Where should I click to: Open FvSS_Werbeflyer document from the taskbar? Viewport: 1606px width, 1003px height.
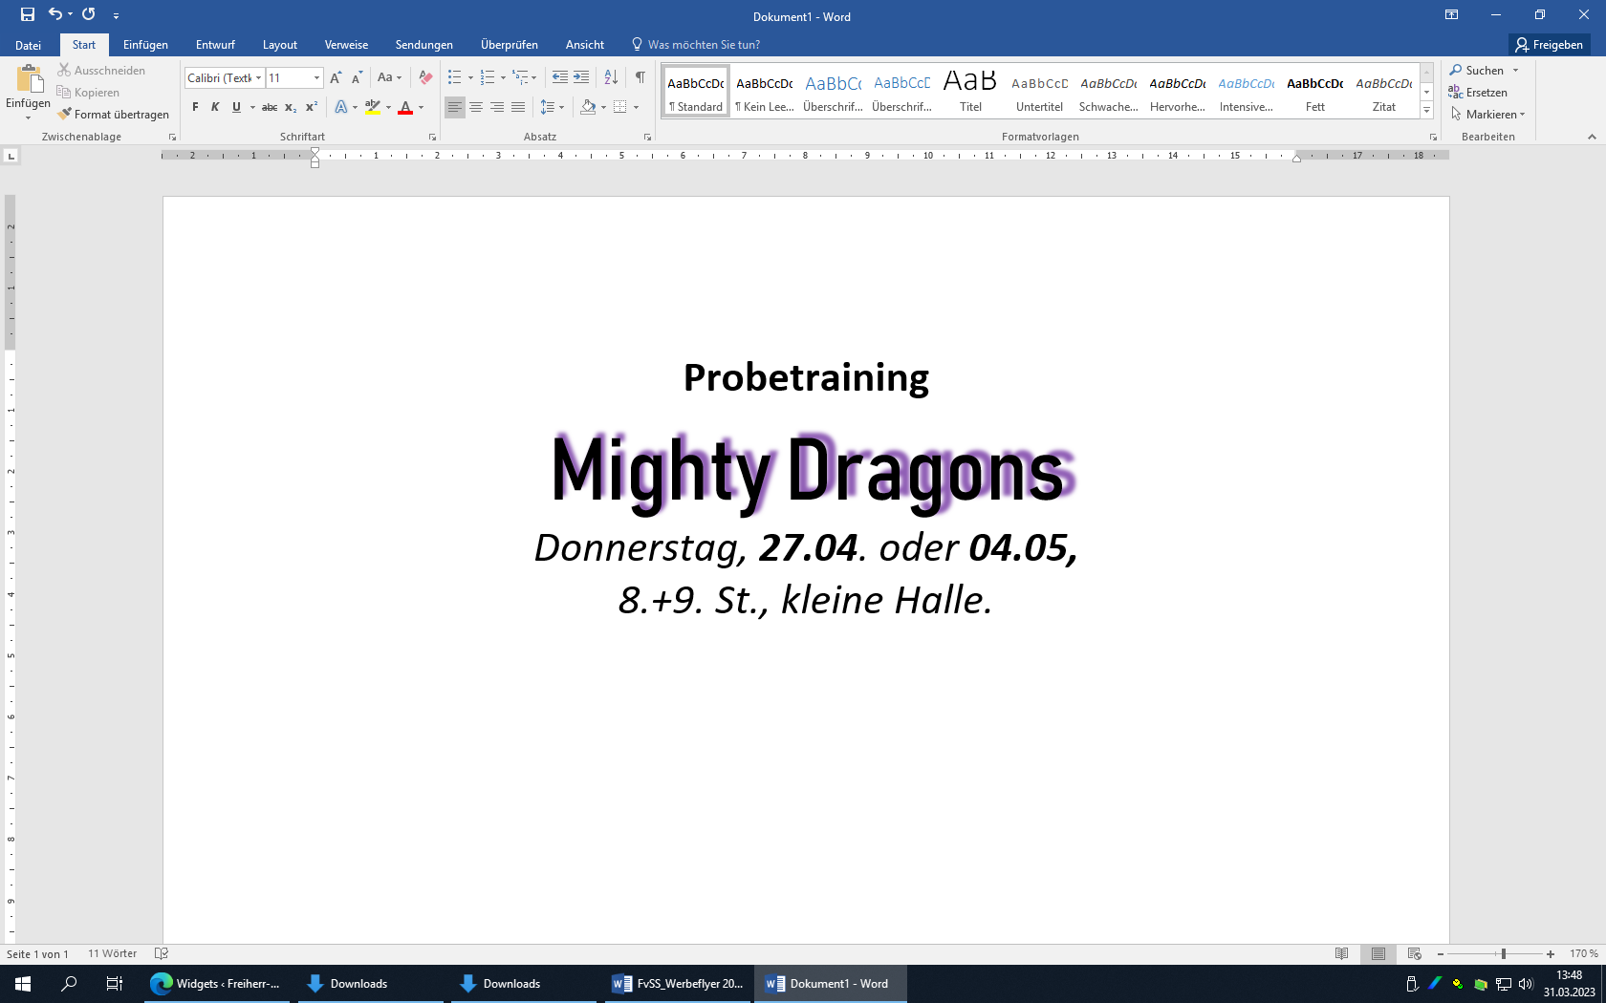(679, 984)
